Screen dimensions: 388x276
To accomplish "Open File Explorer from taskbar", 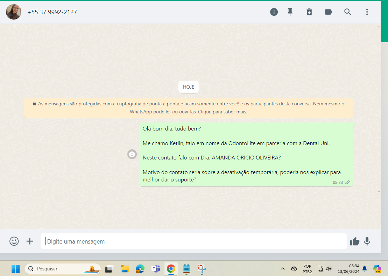I will 125,269.
